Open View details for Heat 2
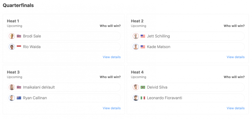Image resolution: width=252 pixels, height=119 pixels. tap(236, 57)
